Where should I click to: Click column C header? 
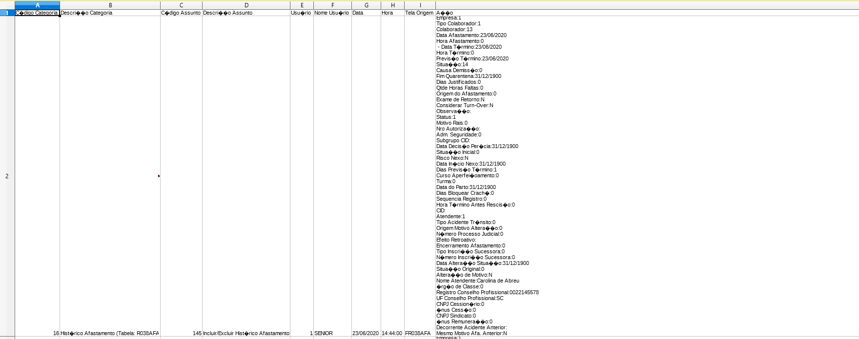tap(181, 5)
